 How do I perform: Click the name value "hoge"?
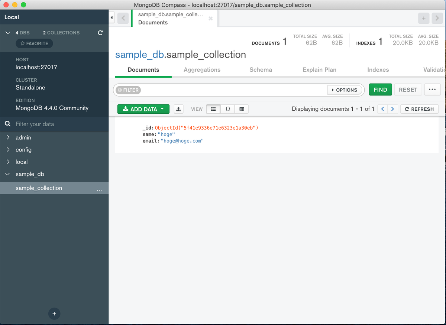[x=166, y=134]
